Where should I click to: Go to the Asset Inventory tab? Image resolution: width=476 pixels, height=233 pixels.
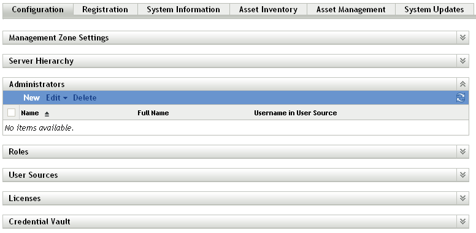(x=268, y=9)
